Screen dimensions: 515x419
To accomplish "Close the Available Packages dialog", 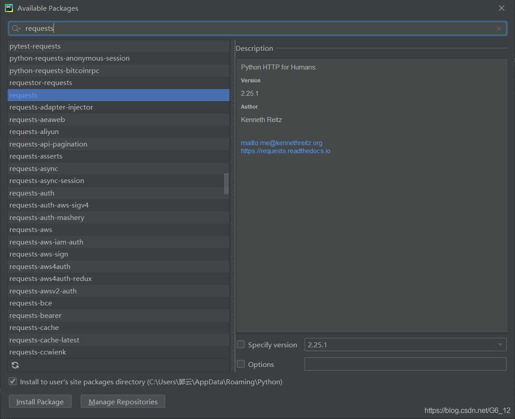I will 502,8.
